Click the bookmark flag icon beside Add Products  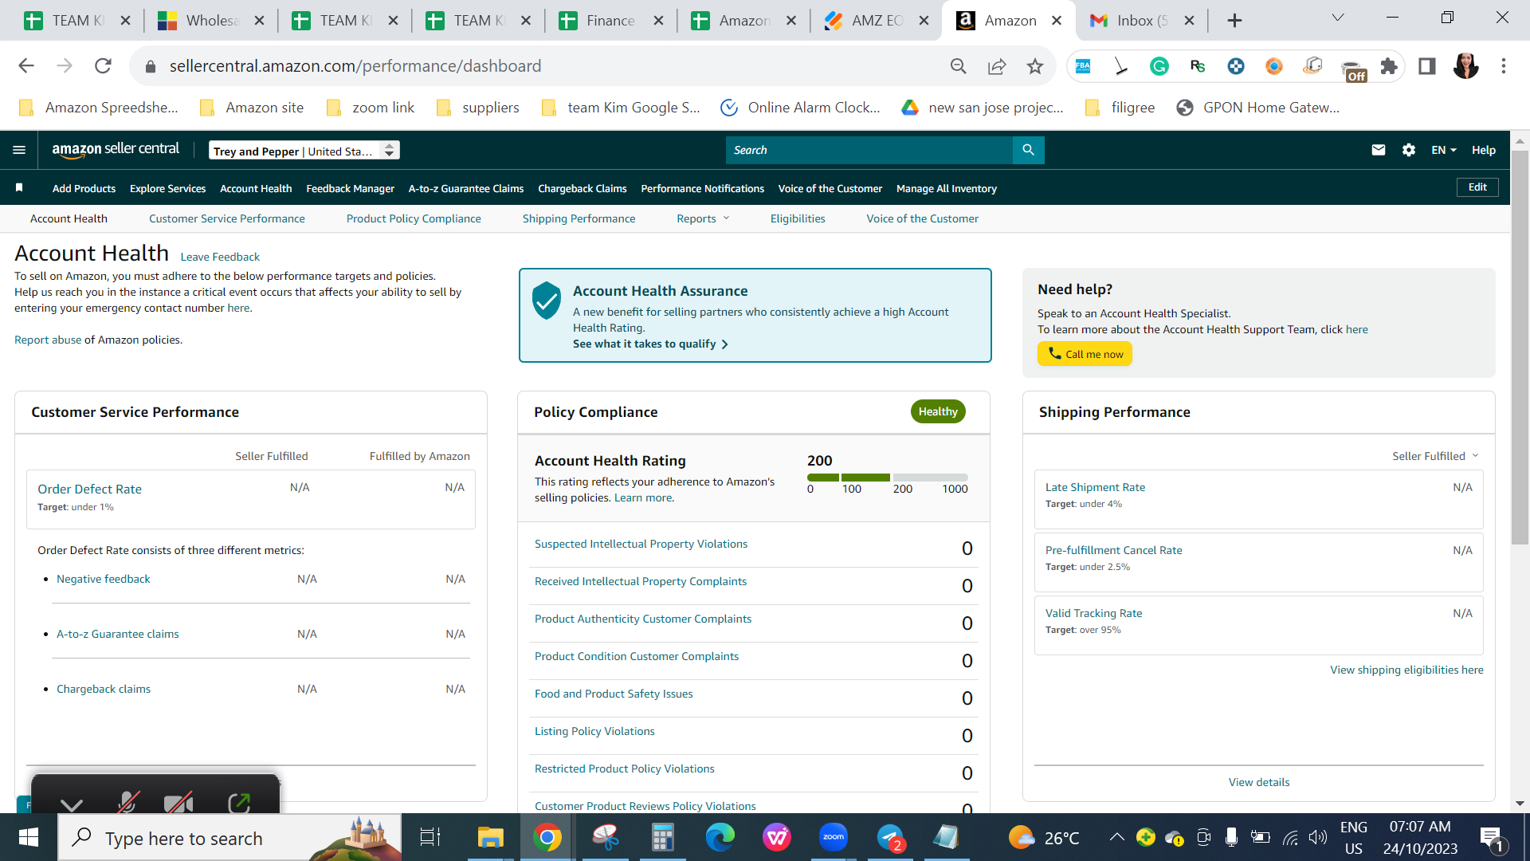(19, 187)
